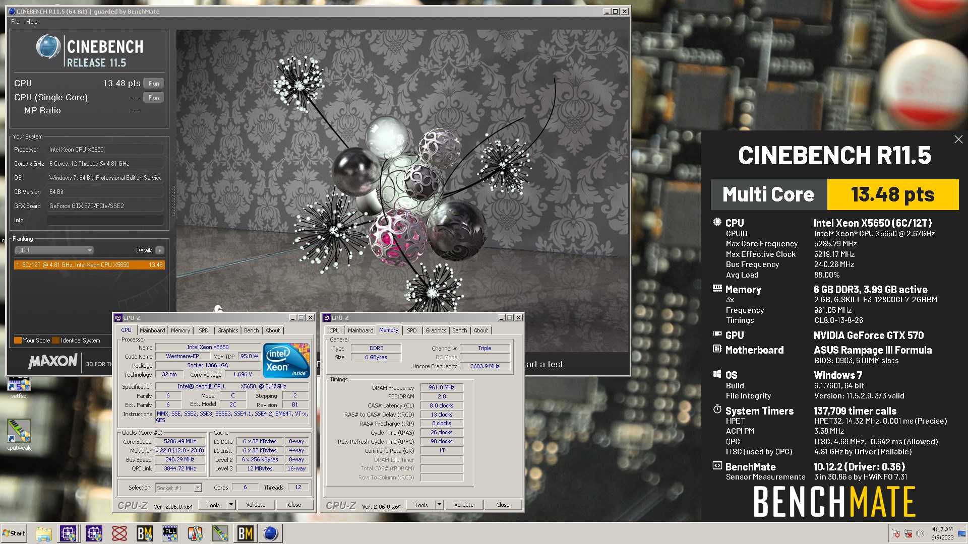Click the Intel Xeon inside logo in CPU-Z
Image resolution: width=968 pixels, height=544 pixels.
click(286, 360)
